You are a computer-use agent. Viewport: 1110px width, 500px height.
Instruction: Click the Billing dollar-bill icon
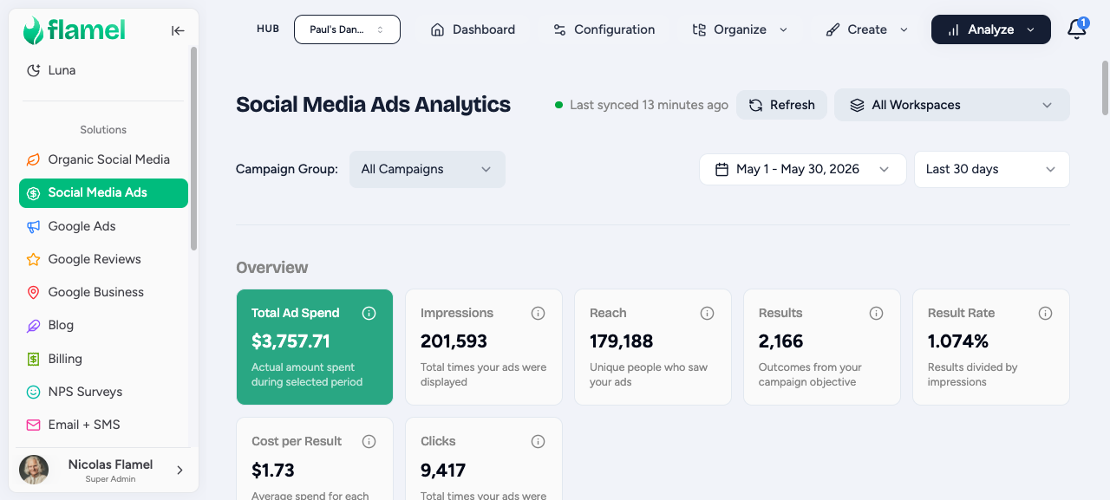coord(34,359)
